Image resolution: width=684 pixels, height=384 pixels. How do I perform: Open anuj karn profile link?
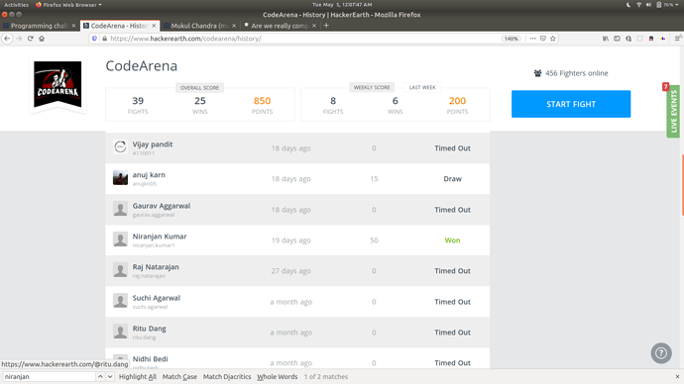[x=149, y=174]
